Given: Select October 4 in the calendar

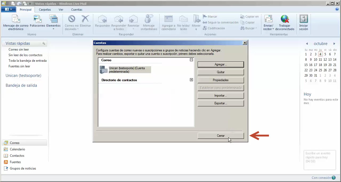Looking at the screenshot, I should (320, 54).
